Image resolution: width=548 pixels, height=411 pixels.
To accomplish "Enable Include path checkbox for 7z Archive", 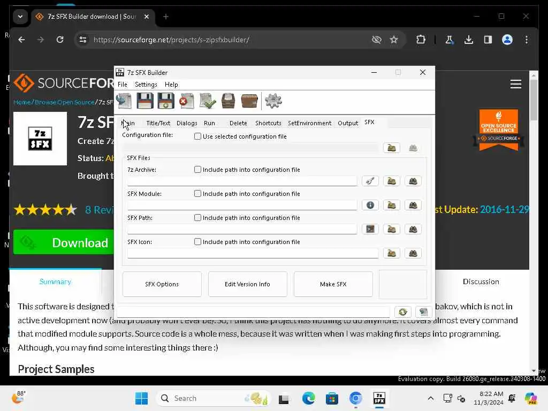I will (197, 170).
